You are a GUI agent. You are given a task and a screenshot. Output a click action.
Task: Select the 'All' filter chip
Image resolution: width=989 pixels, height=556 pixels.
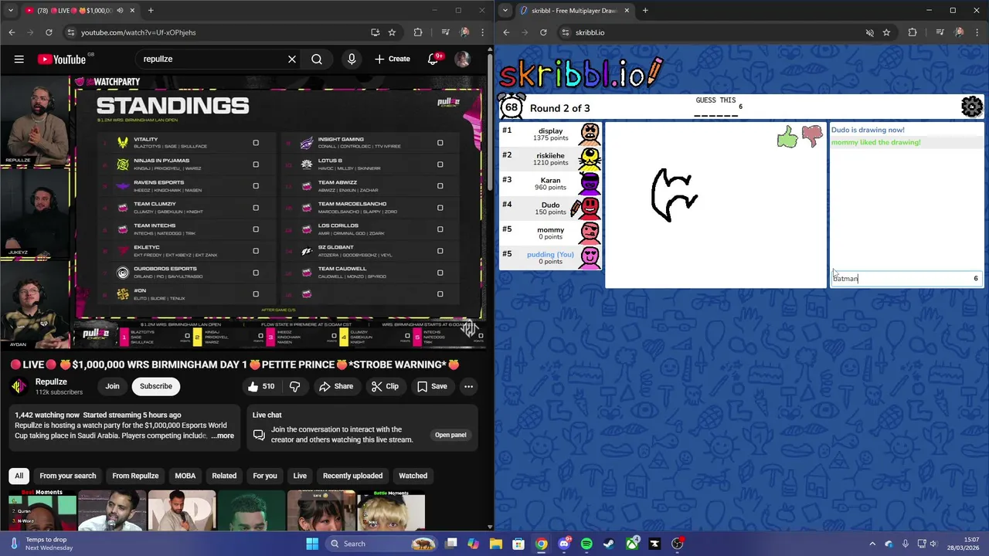click(19, 476)
